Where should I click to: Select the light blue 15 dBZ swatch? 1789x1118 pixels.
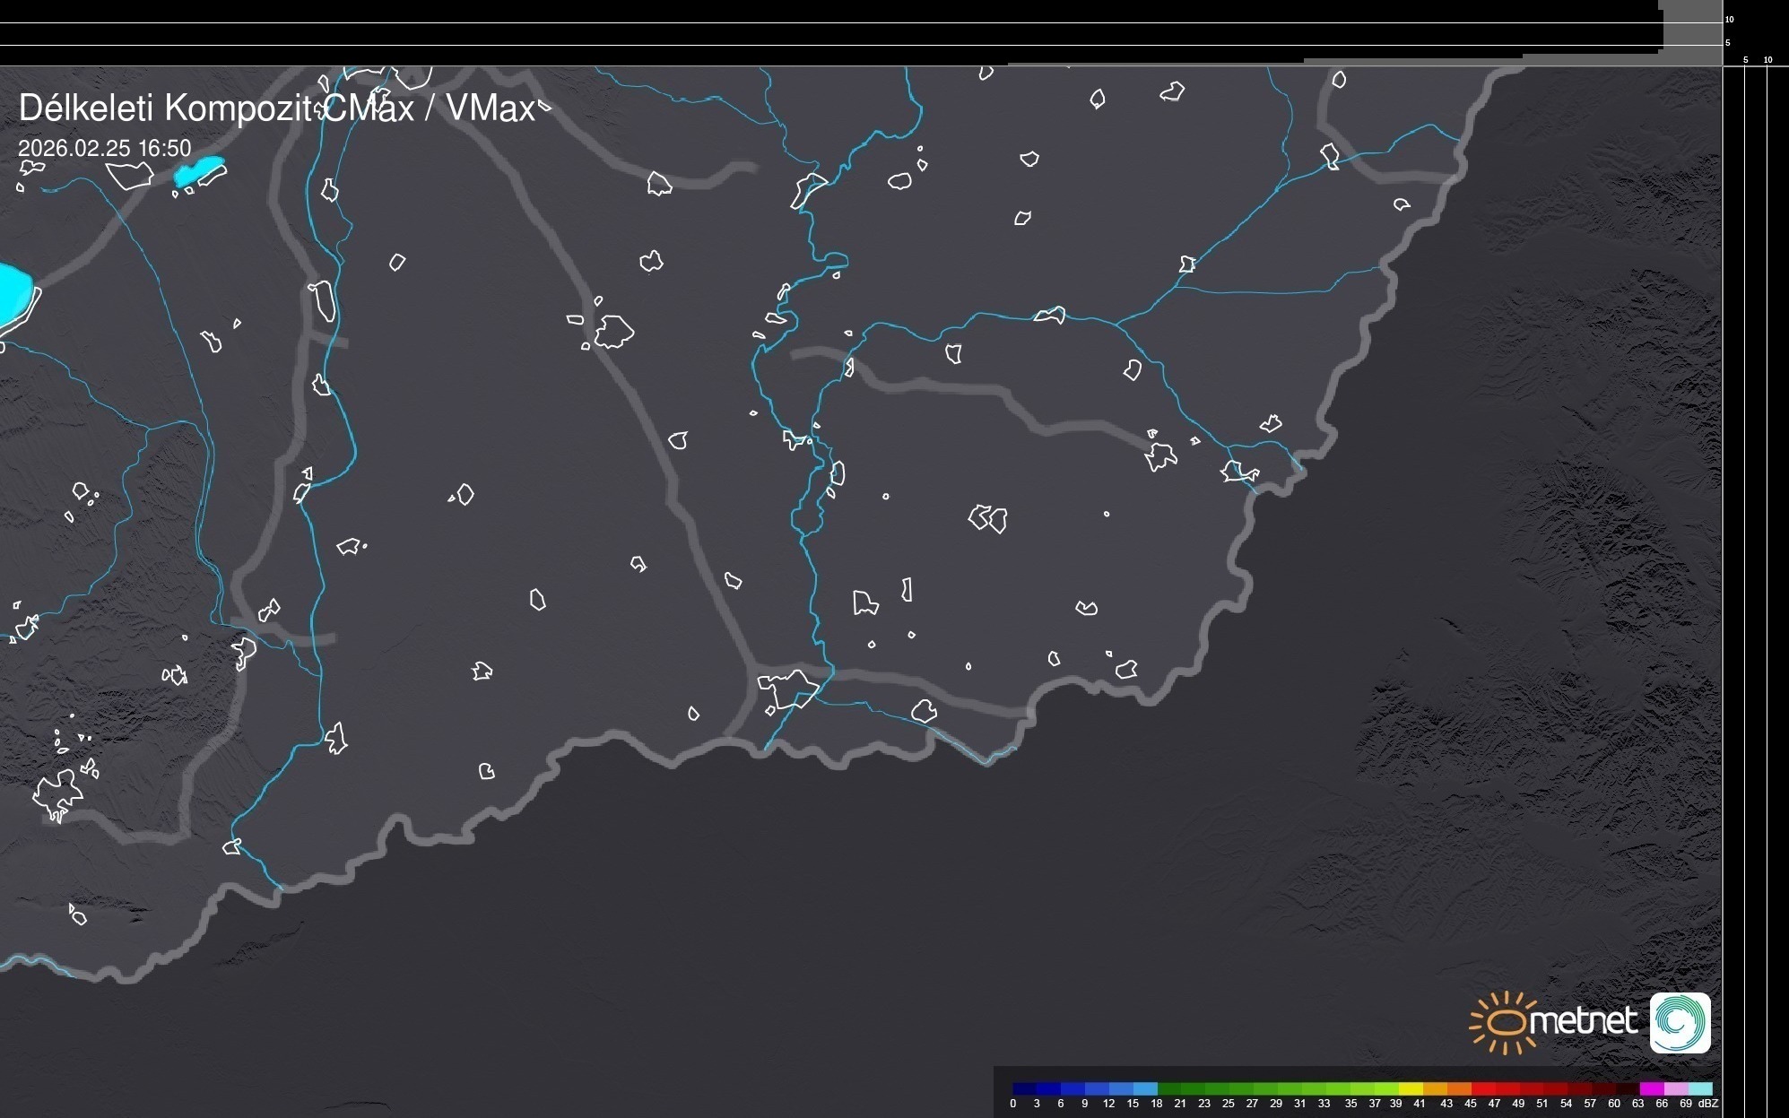coord(1144,1088)
